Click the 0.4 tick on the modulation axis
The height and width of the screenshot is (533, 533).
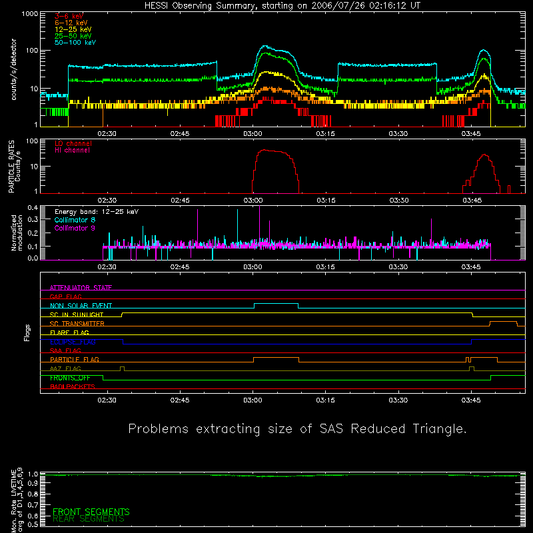tap(33, 207)
